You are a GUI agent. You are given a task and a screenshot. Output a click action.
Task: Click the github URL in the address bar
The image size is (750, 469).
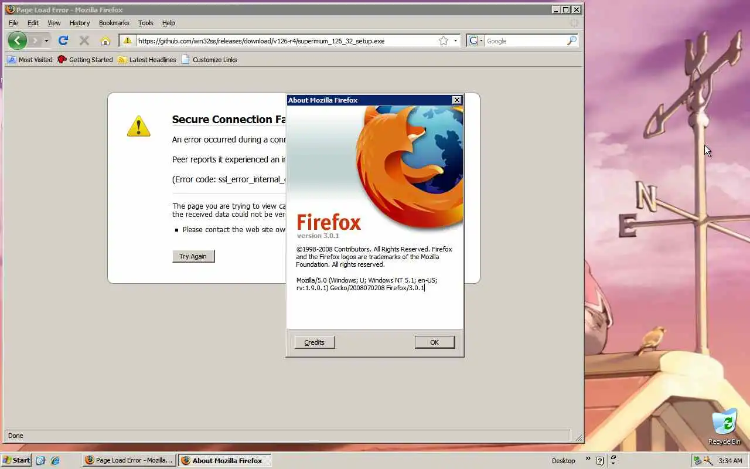tap(261, 41)
